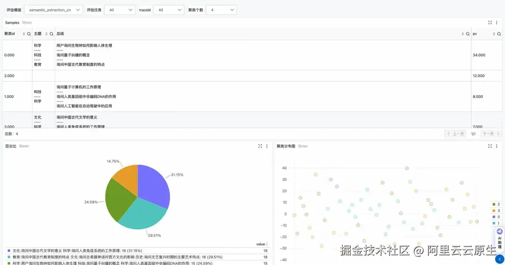This screenshot has height=265, width=505.
Task: Search within the 总结 column
Action: coord(468,34)
